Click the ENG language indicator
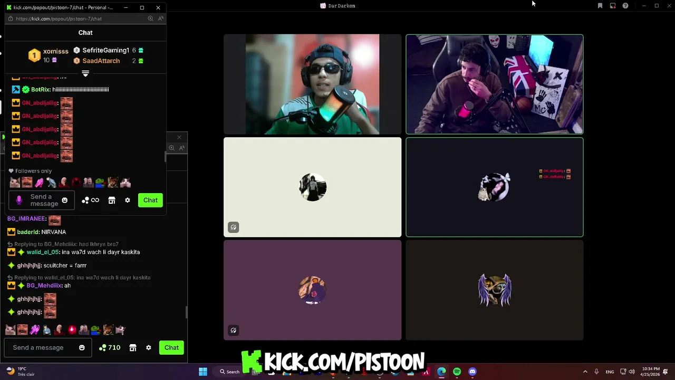The height and width of the screenshot is (380, 675). (610, 372)
